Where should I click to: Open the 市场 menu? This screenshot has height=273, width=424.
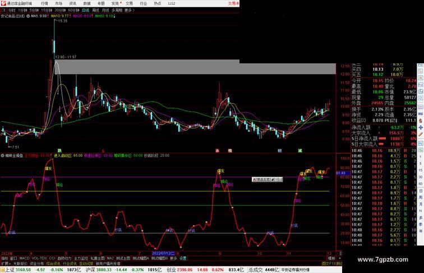click(58, 3)
